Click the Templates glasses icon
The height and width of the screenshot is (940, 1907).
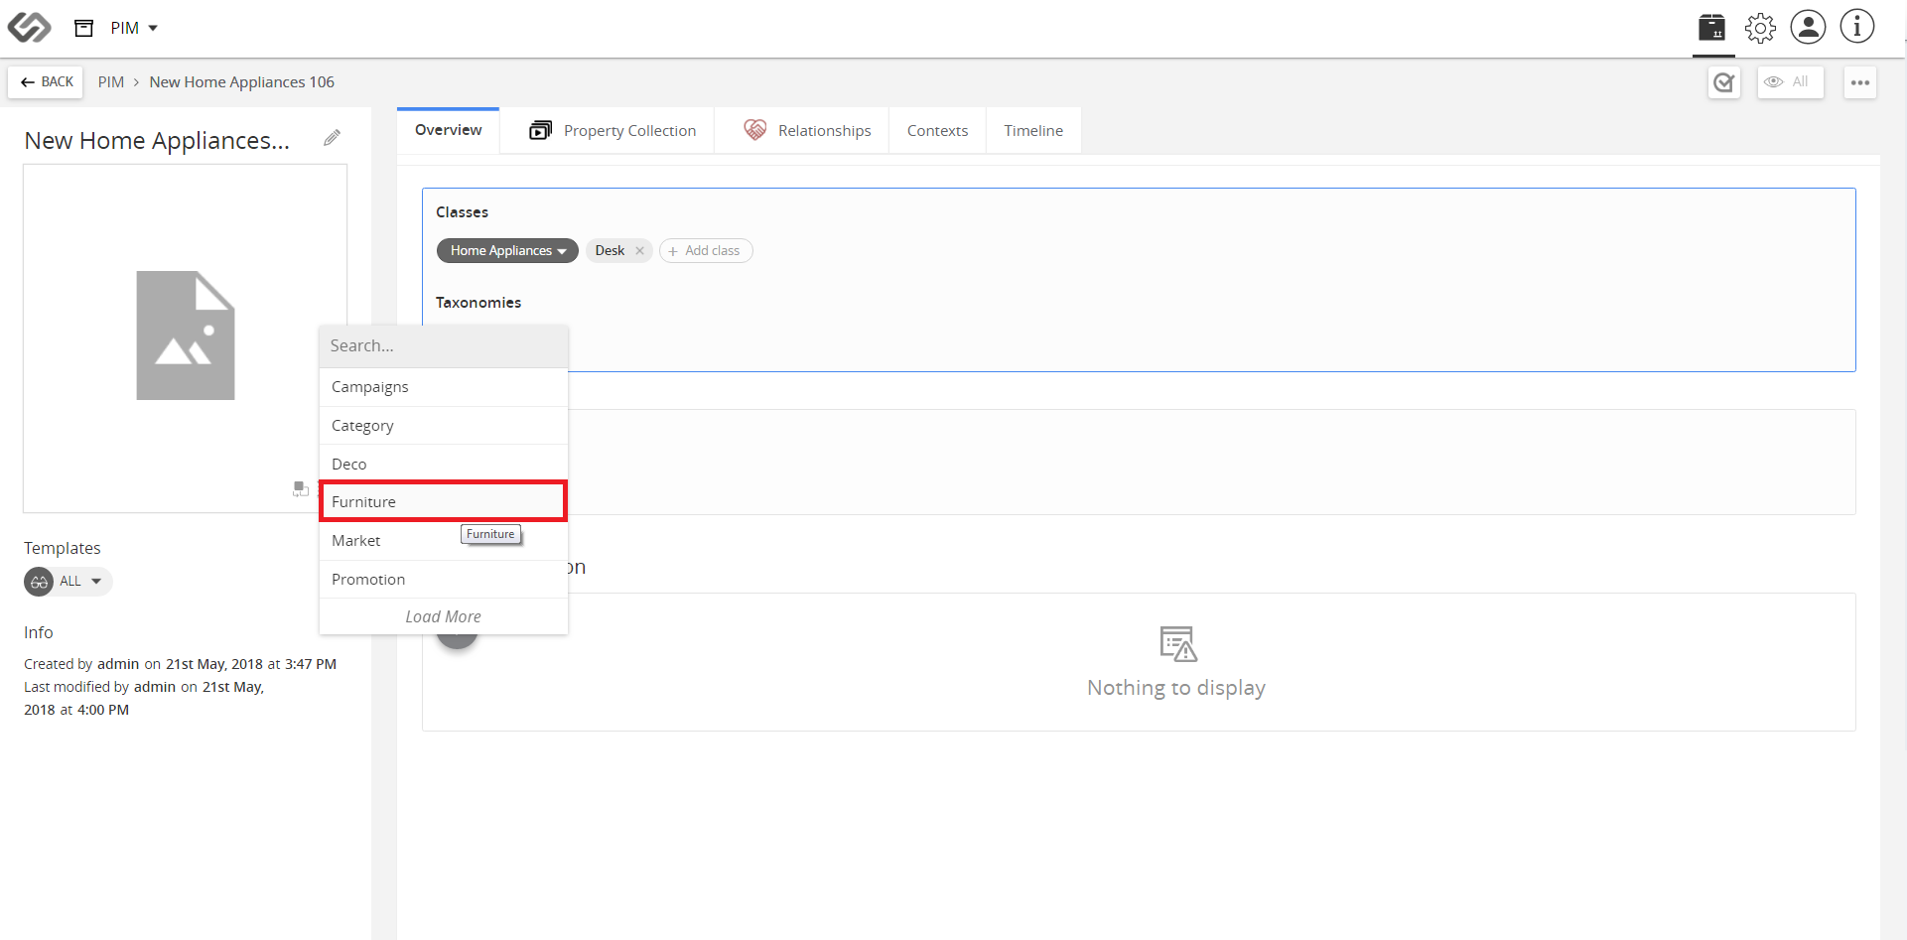point(39,582)
